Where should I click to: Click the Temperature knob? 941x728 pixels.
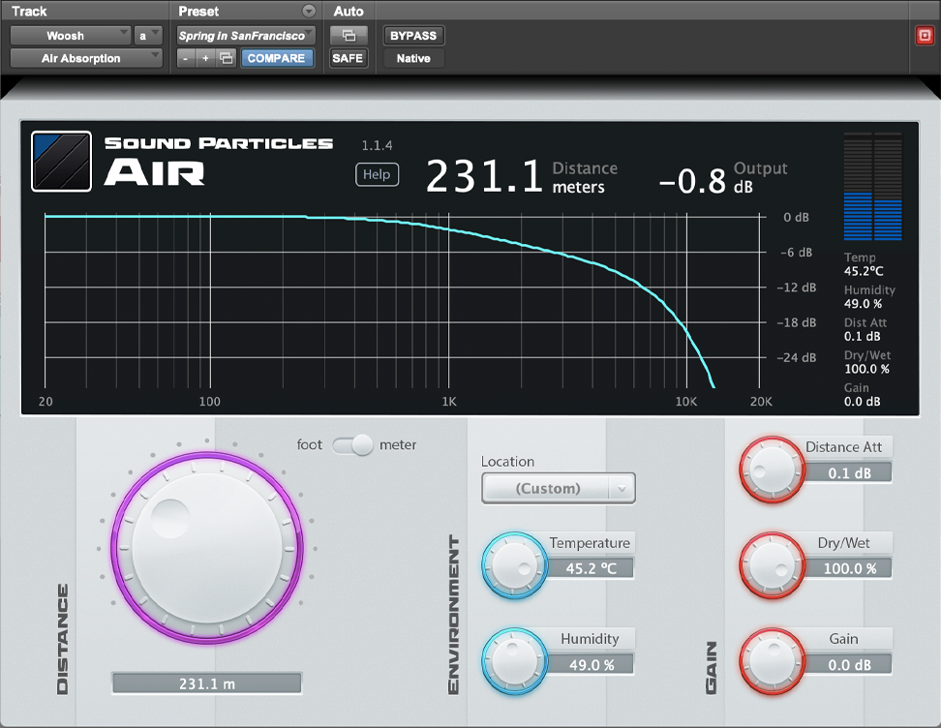click(515, 565)
